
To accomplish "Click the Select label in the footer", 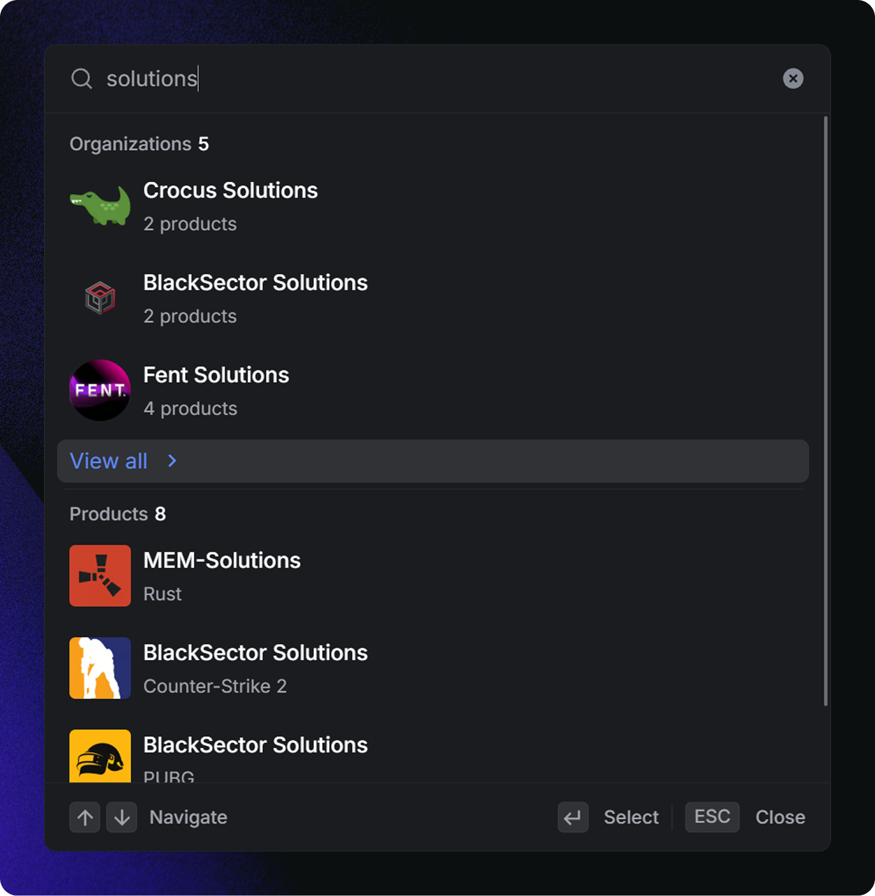I will tap(631, 817).
